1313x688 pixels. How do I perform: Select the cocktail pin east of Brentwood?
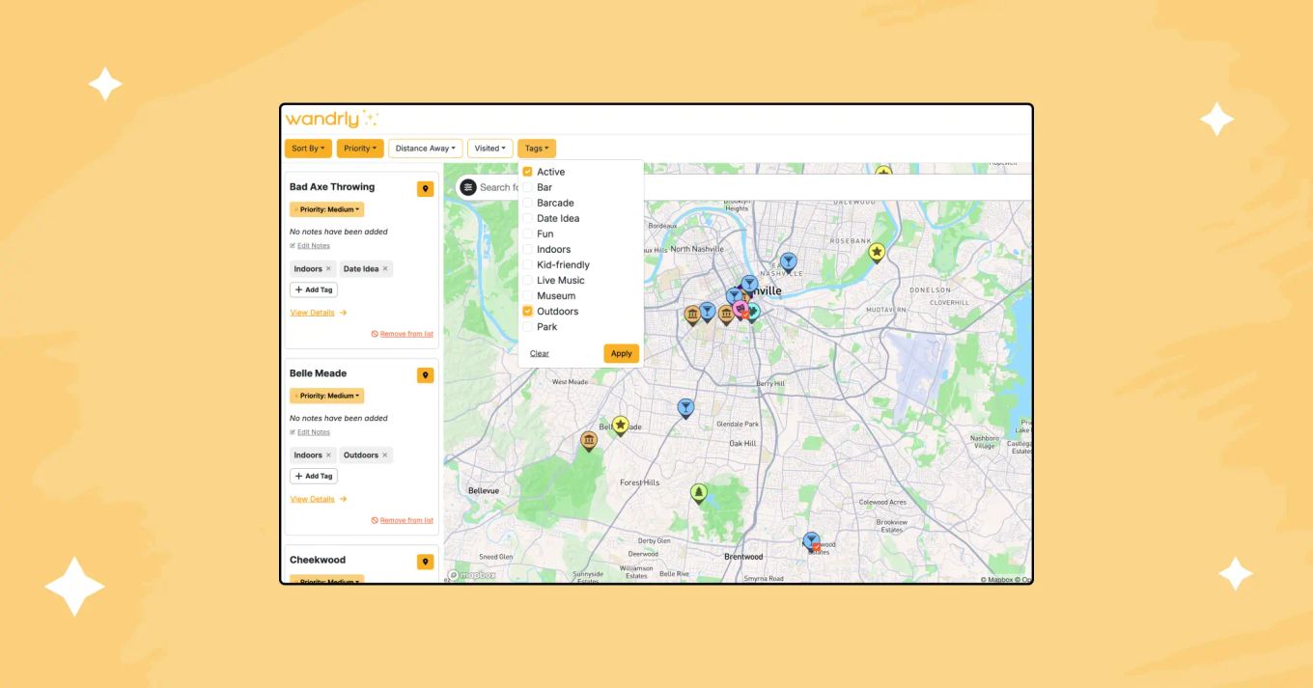(x=811, y=541)
